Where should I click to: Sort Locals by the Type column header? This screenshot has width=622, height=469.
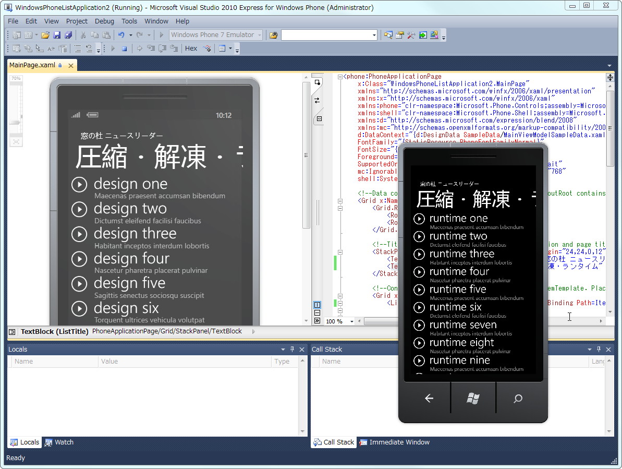tap(285, 362)
